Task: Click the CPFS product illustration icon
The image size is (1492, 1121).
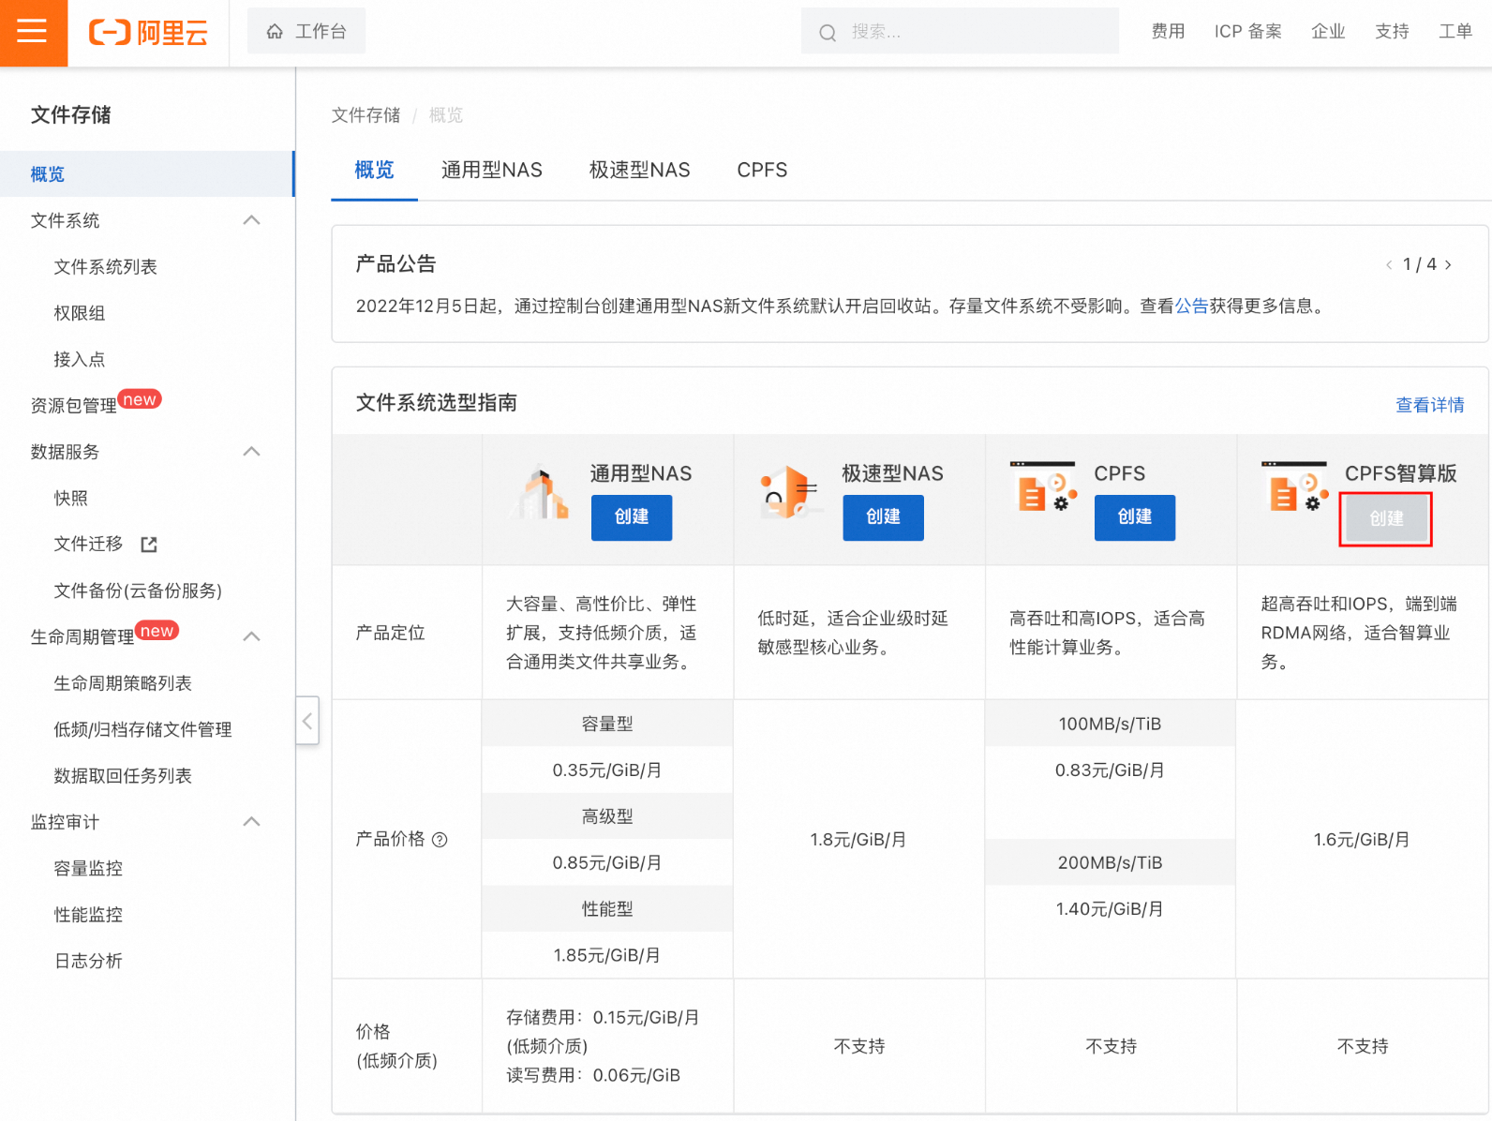Action: (1043, 487)
